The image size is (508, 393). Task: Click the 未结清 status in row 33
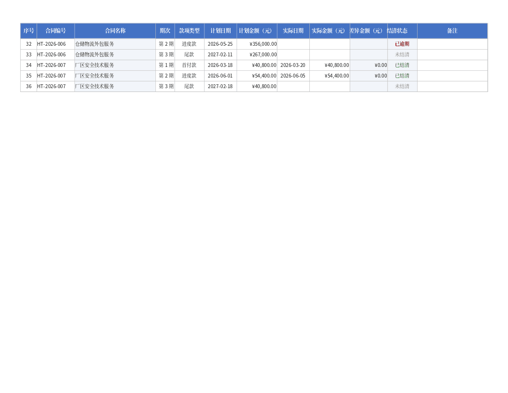(x=402, y=55)
